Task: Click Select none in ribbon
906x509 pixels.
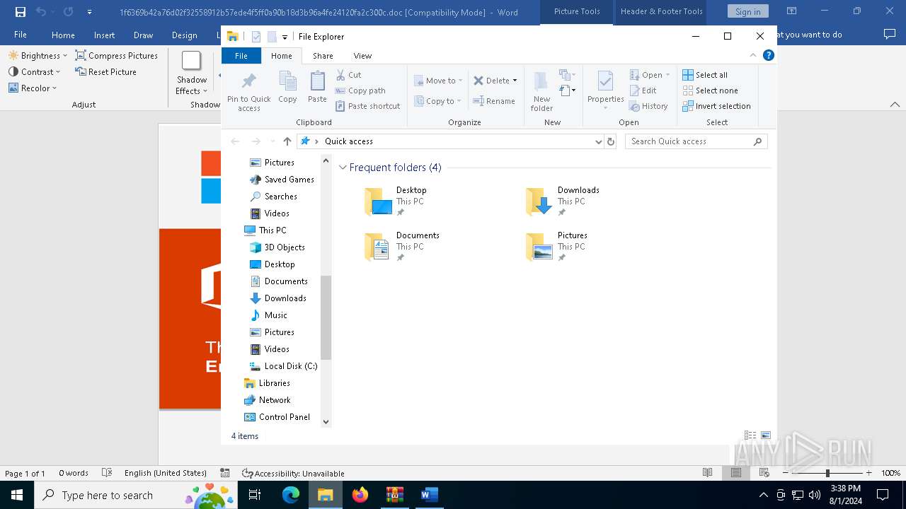Action: 710,90
